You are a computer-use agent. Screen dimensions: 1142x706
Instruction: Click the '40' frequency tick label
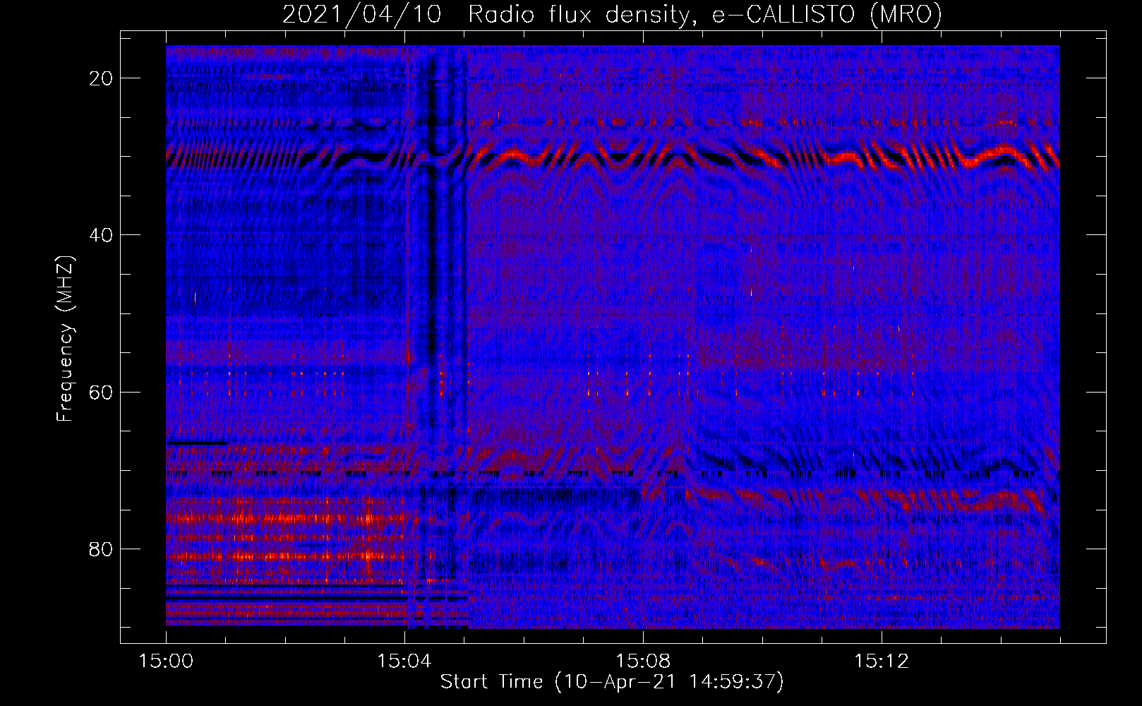[x=102, y=235]
